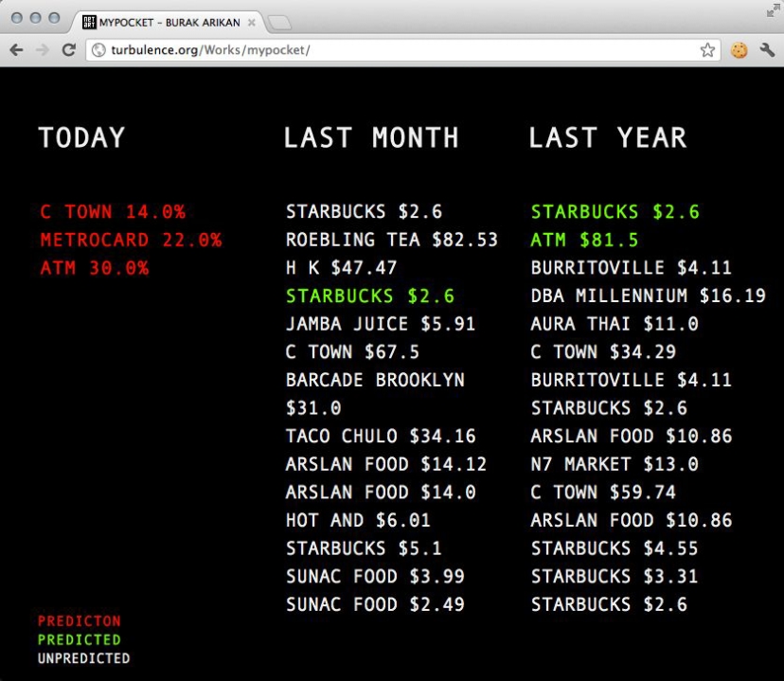Screen dimensions: 784x681
Task: Open the wrench settings menu
Action: (x=767, y=50)
